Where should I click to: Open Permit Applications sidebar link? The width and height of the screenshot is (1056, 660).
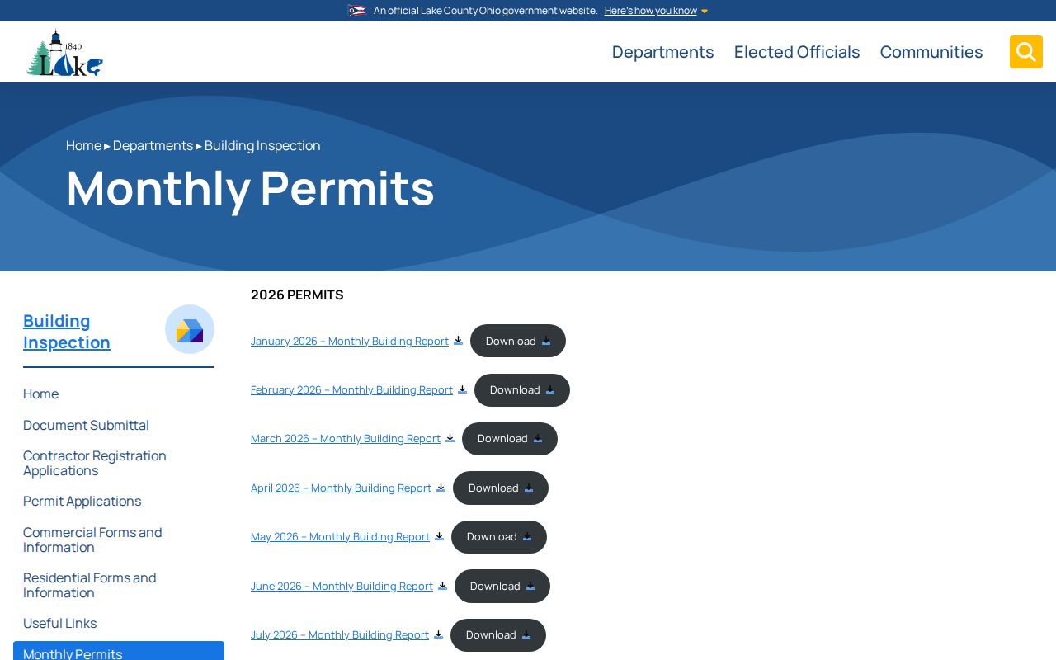click(x=82, y=501)
